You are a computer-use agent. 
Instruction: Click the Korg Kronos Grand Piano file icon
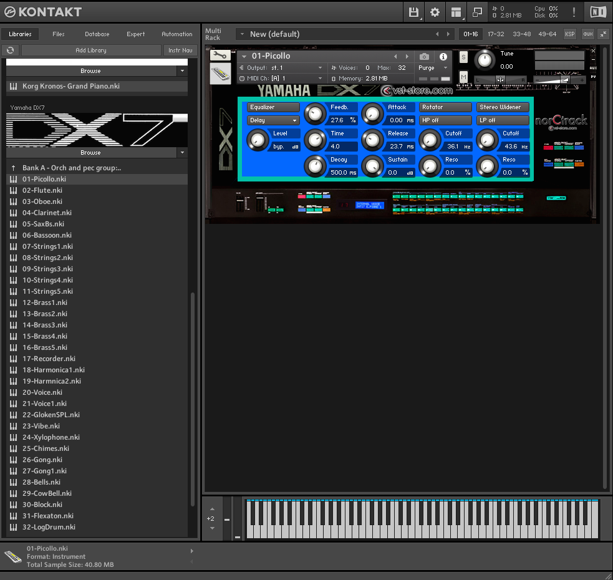(x=13, y=86)
